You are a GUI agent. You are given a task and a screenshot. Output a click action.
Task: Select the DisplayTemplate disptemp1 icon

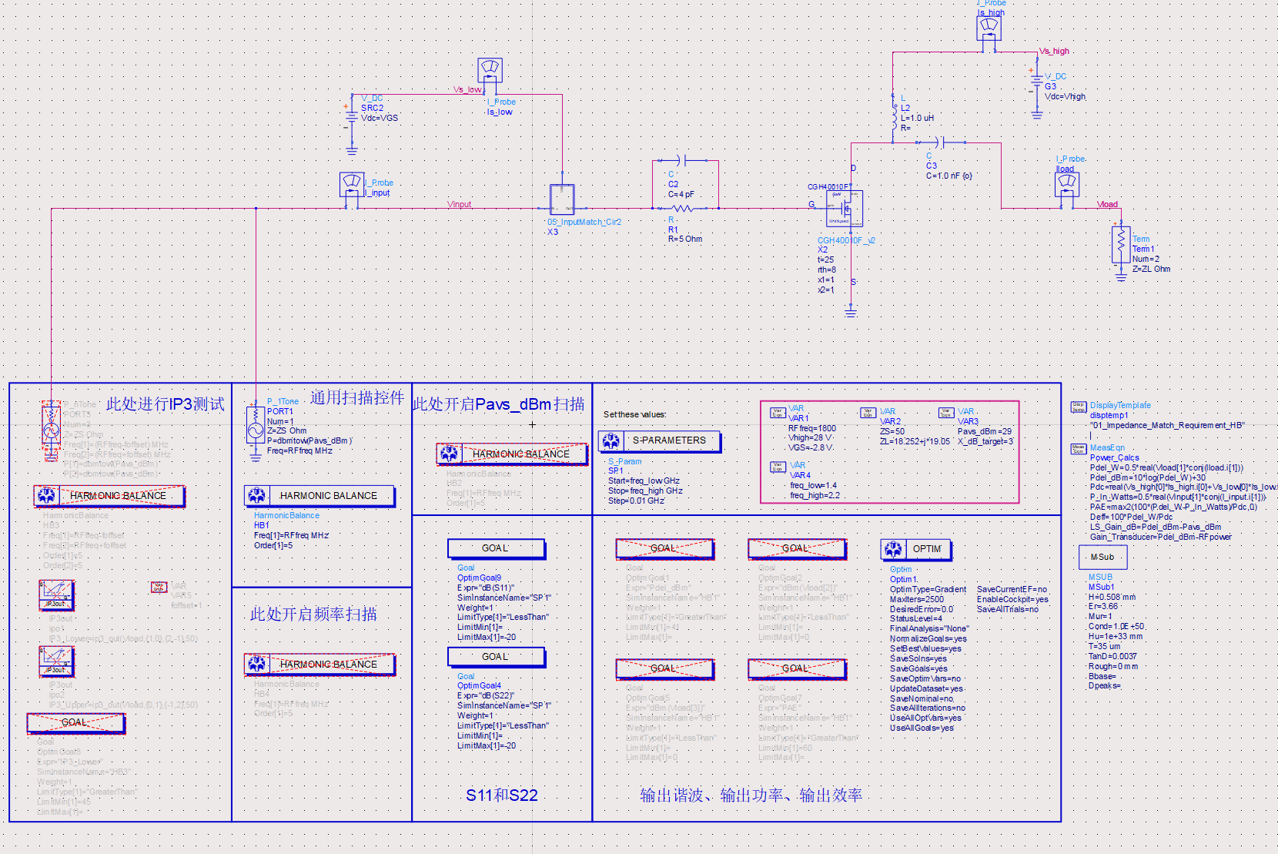coord(1079,407)
